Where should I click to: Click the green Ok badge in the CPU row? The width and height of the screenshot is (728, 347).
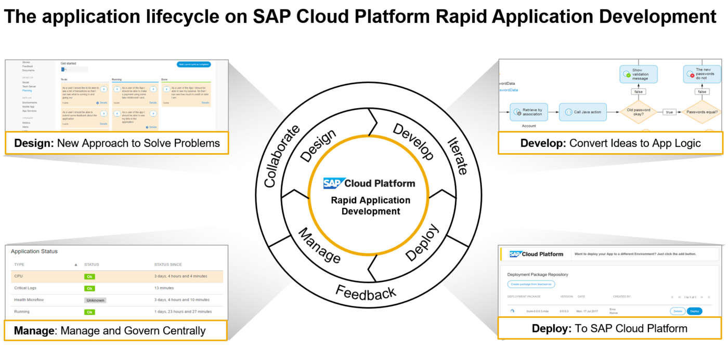point(89,276)
